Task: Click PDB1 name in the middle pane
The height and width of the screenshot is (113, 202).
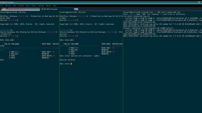Action: (x=73, y=52)
